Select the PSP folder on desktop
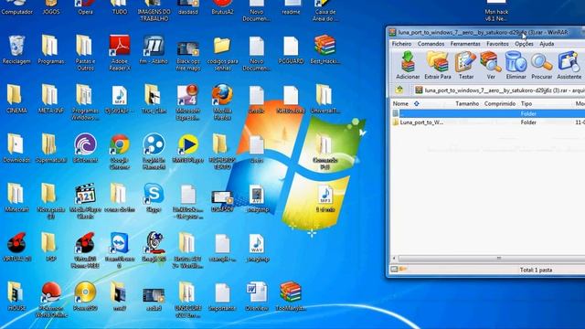This screenshot has width=585, height=329. pyautogui.click(x=49, y=248)
